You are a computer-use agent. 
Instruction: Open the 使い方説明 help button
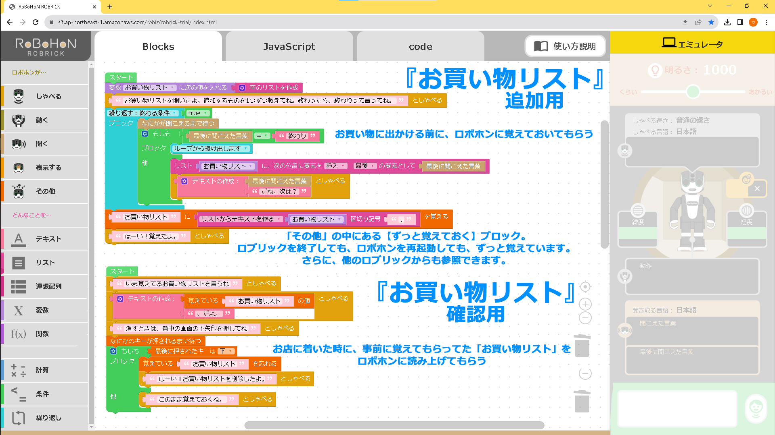565,46
